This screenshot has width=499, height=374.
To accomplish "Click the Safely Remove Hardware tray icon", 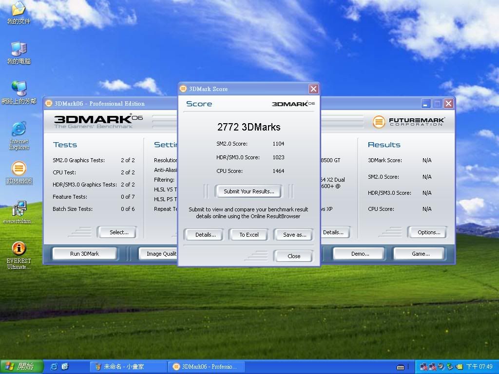I will [450, 367].
